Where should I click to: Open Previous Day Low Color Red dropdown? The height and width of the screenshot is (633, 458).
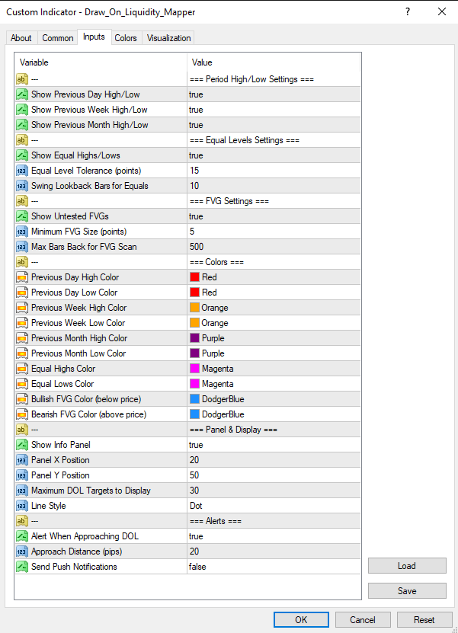click(x=274, y=293)
